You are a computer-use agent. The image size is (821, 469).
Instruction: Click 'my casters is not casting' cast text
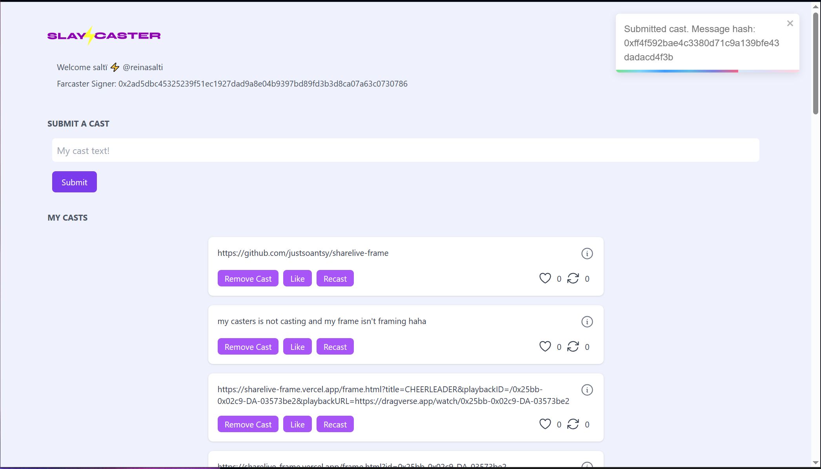pyautogui.click(x=322, y=321)
